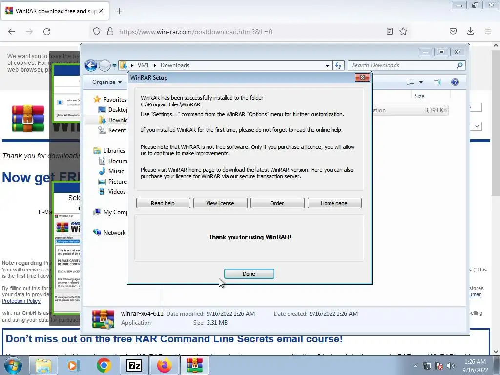Screen dimensions: 500x375
Task: Click Explorer forward navigation arrow
Action: coord(104,66)
